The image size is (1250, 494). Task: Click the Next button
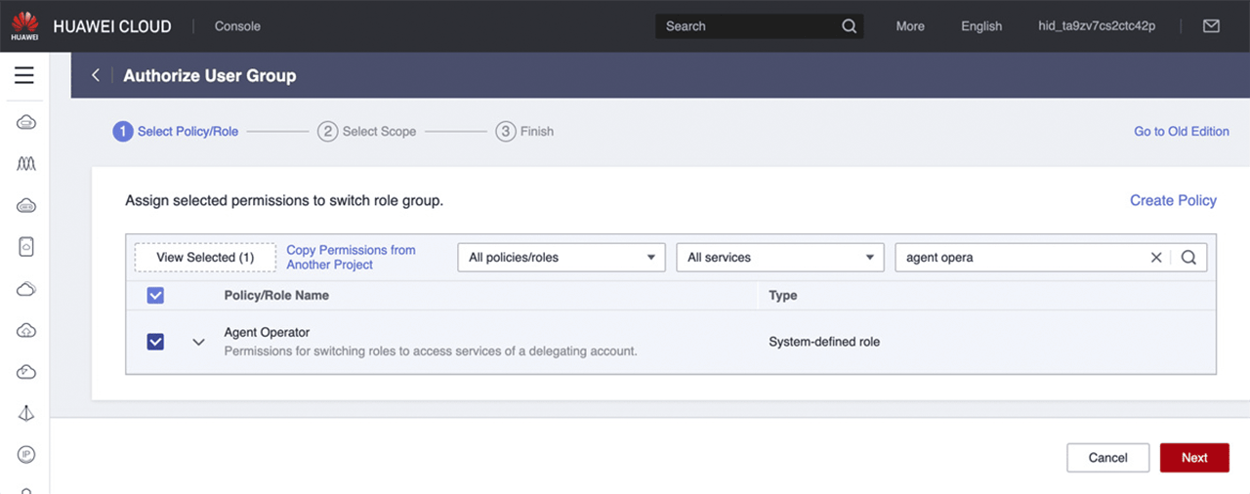[1193, 458]
